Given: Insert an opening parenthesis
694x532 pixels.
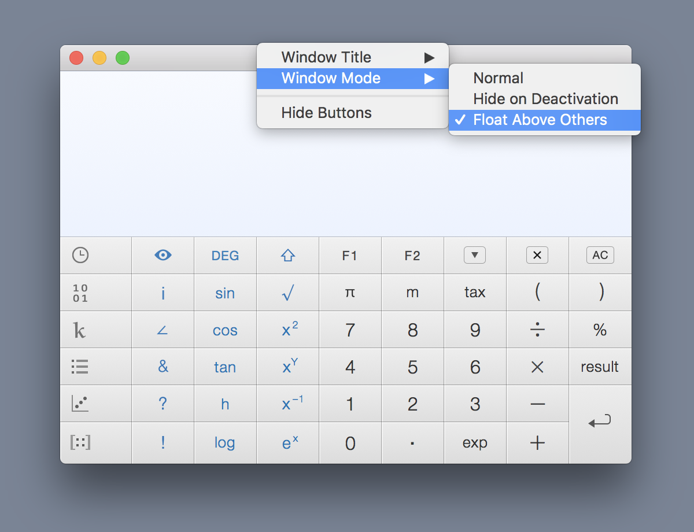Looking at the screenshot, I should [537, 293].
